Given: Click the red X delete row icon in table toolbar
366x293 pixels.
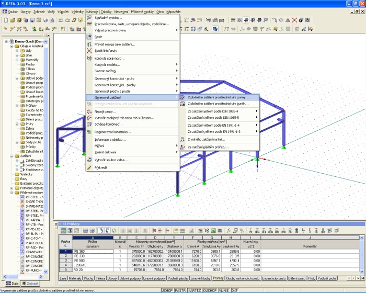Looking at the screenshot, I should click(154, 231).
